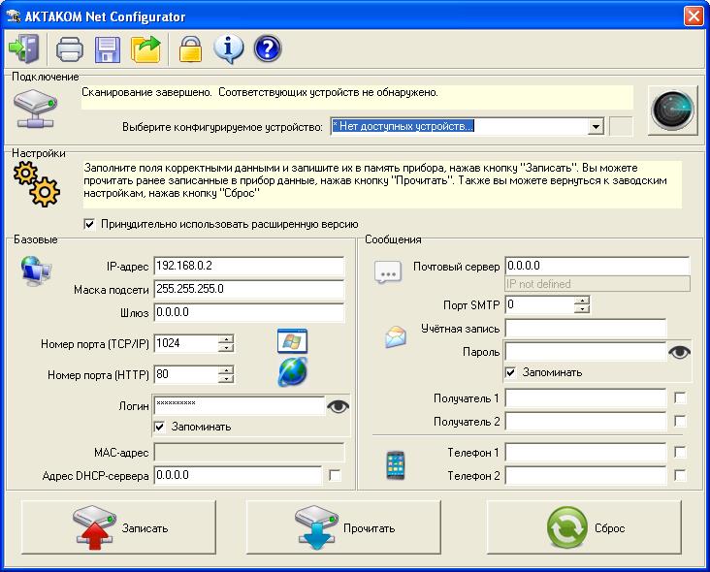Enable checkbox next to Телефон 2
The image size is (710, 572).
[x=680, y=475]
